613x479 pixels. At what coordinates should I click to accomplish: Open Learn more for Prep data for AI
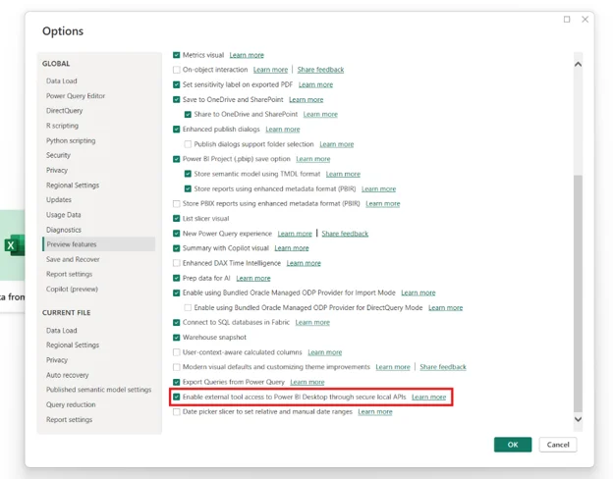click(253, 278)
